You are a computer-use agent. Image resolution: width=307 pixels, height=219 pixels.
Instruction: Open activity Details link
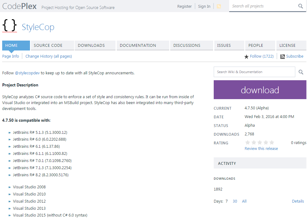(x=298, y=201)
